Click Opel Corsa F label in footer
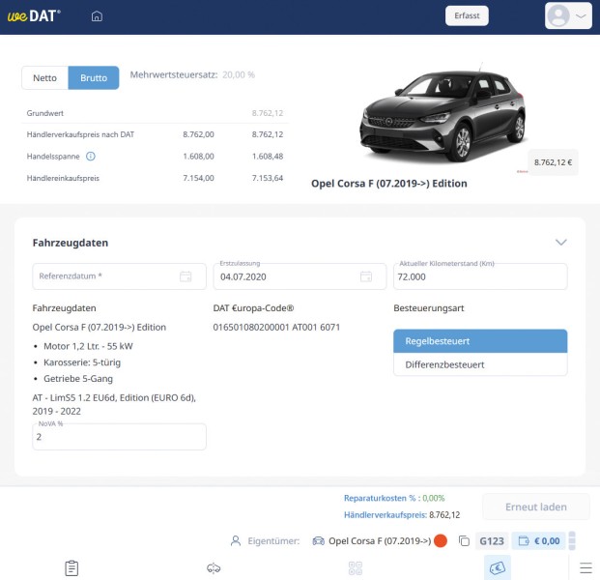 [x=380, y=541]
